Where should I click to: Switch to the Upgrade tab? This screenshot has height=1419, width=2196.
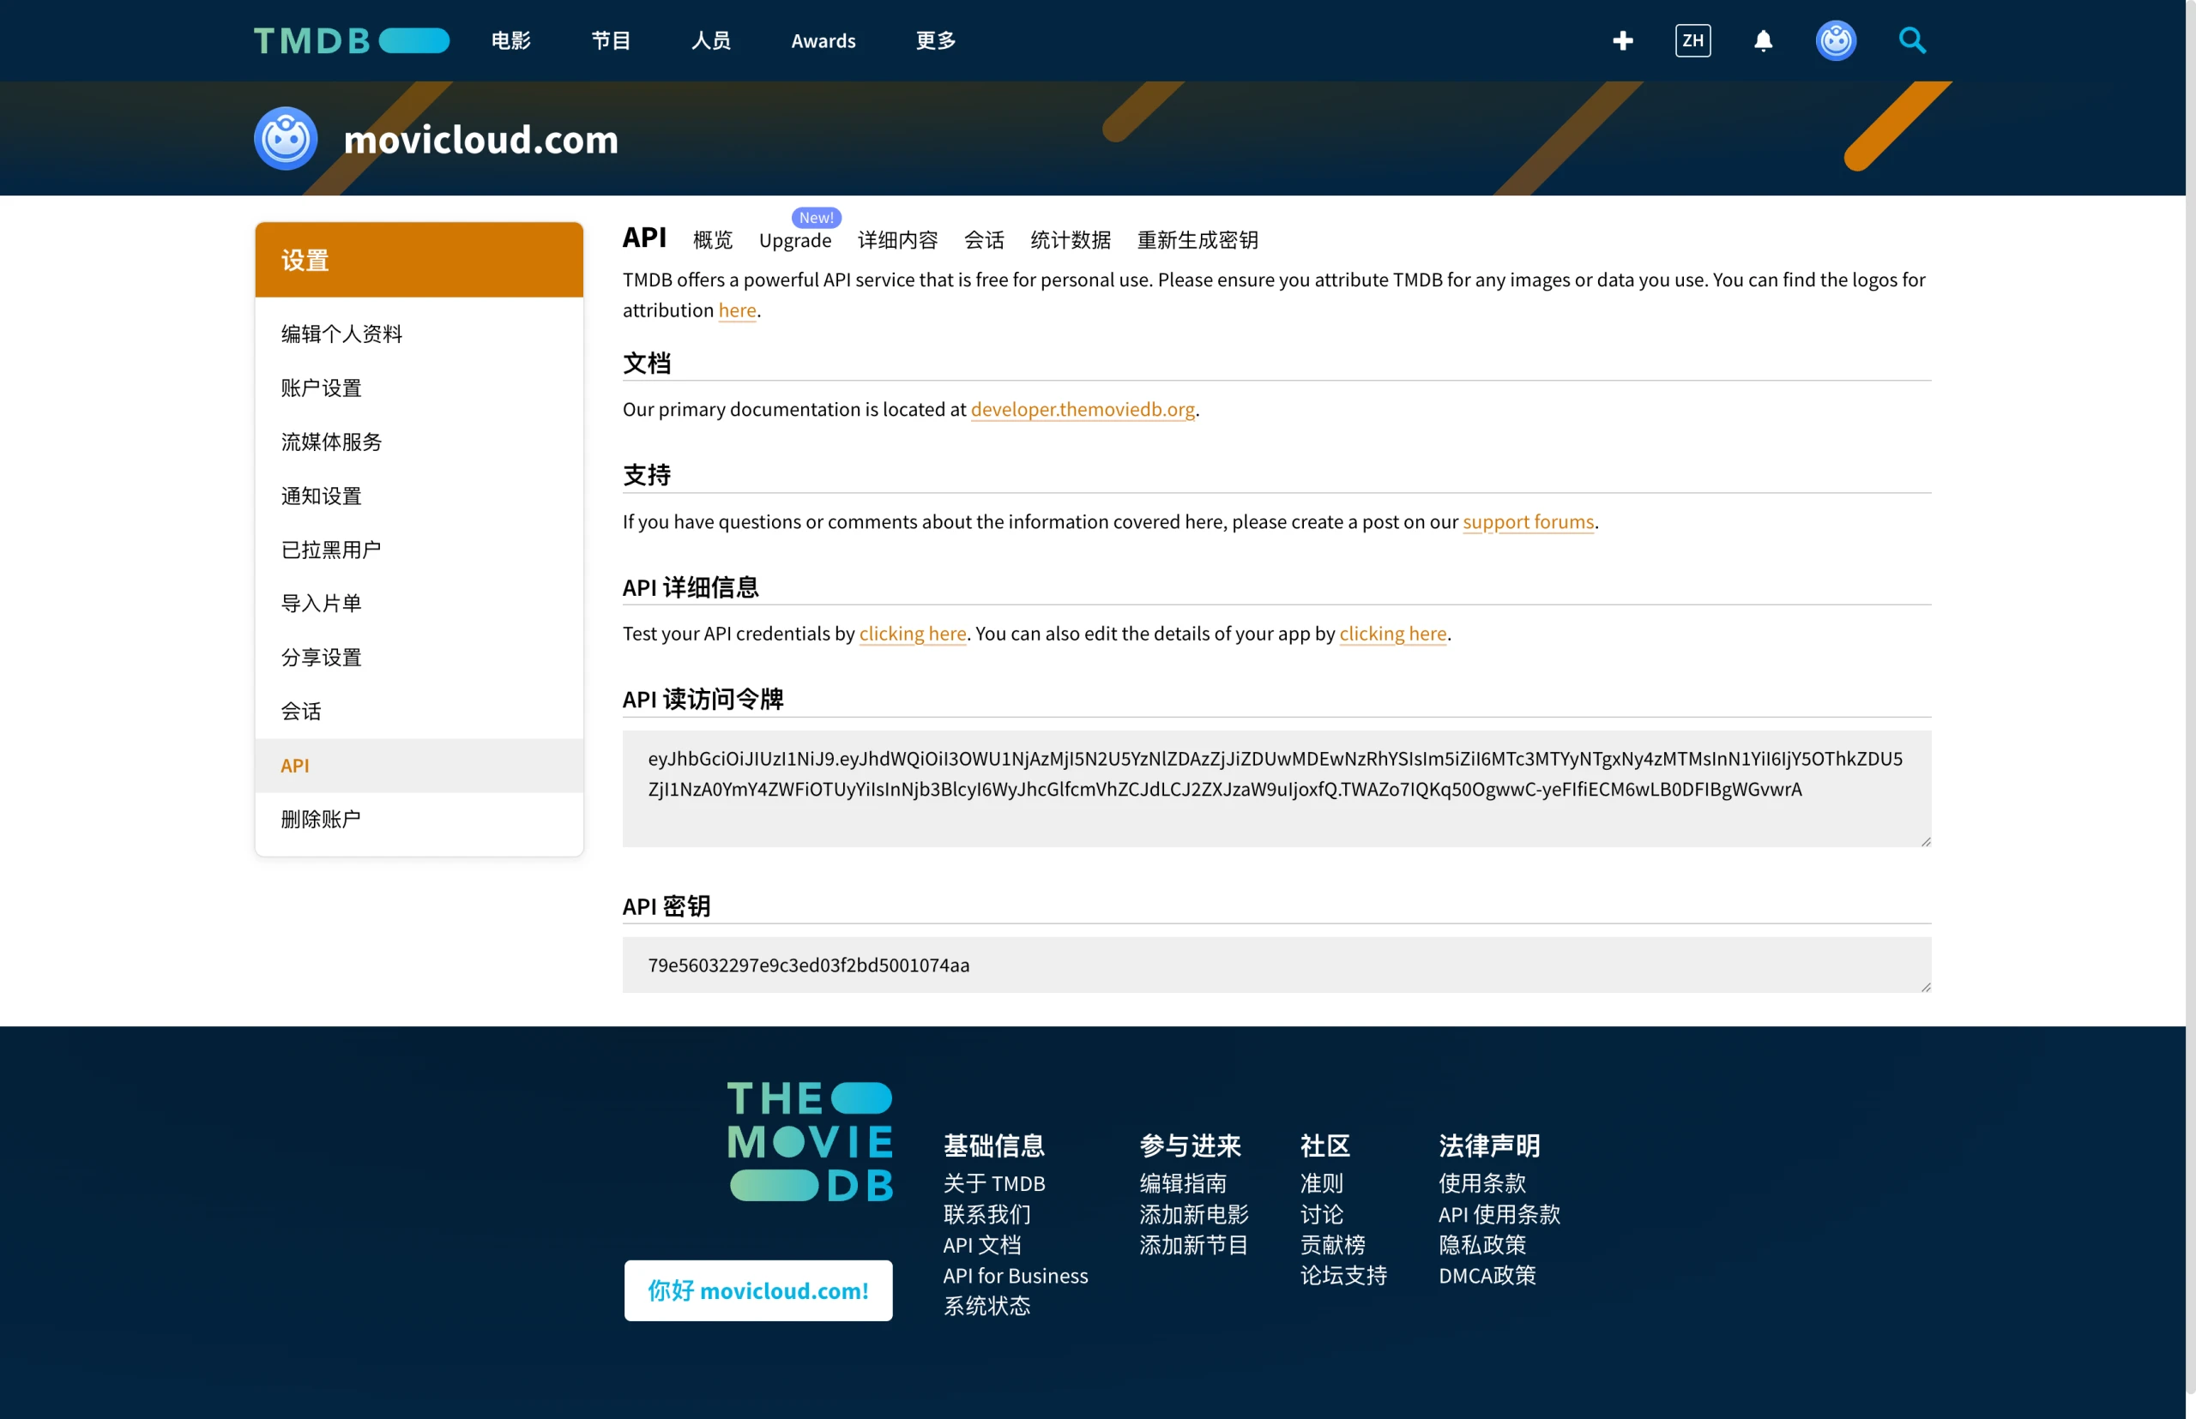794,239
